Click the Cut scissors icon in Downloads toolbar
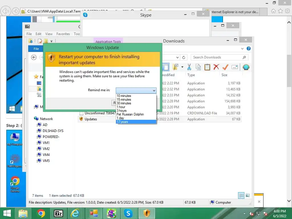 pyautogui.click(x=189, y=67)
